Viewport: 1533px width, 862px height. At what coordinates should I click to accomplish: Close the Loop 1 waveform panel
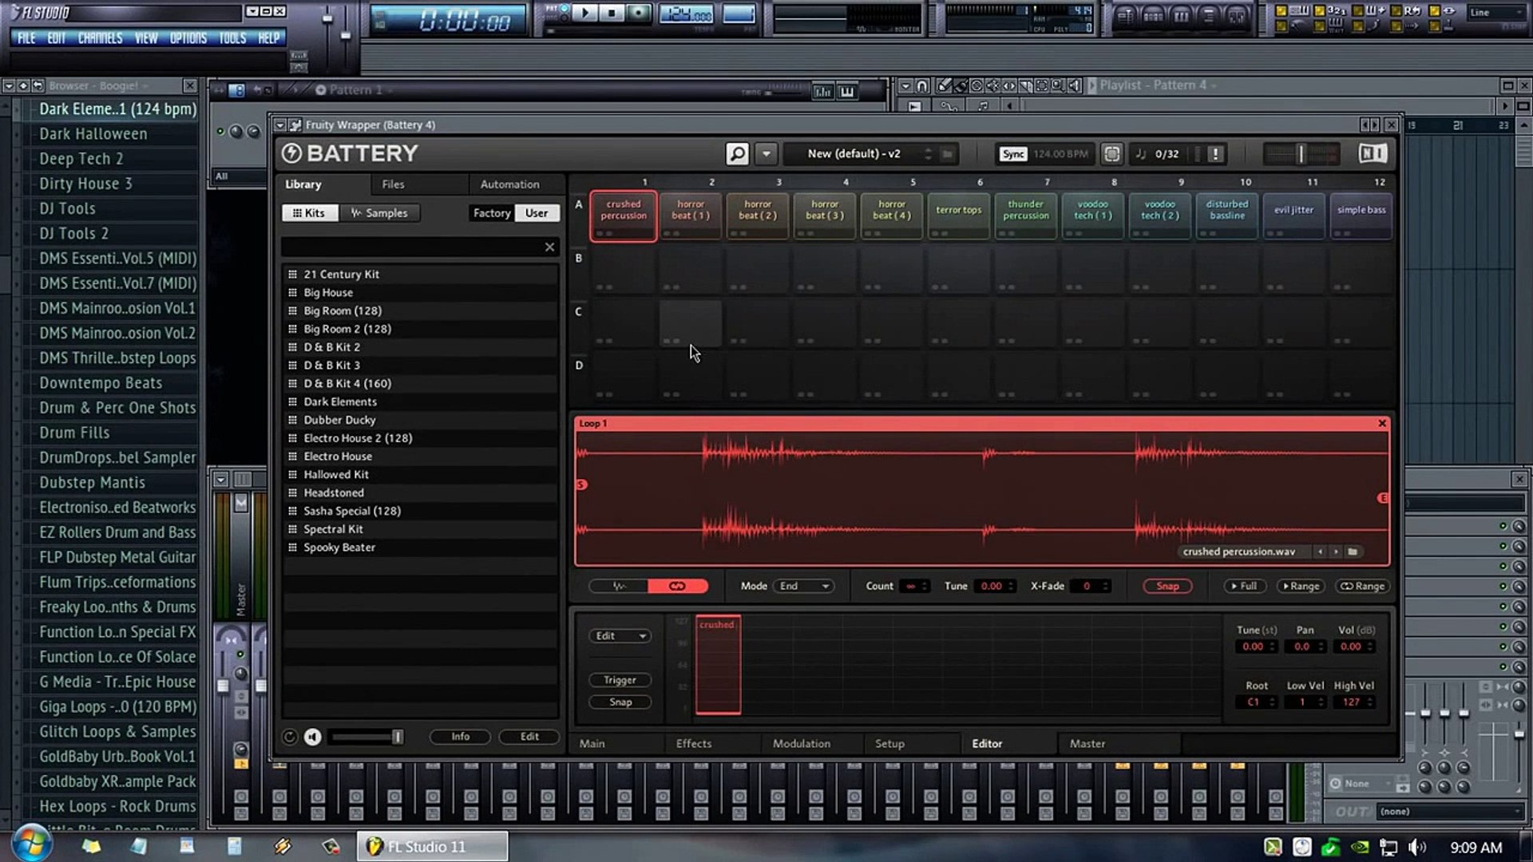click(x=1382, y=423)
